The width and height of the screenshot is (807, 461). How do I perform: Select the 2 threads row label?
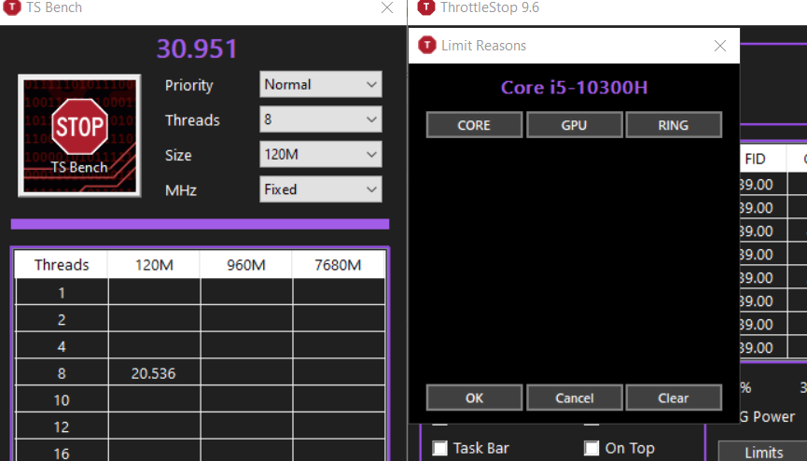62,319
